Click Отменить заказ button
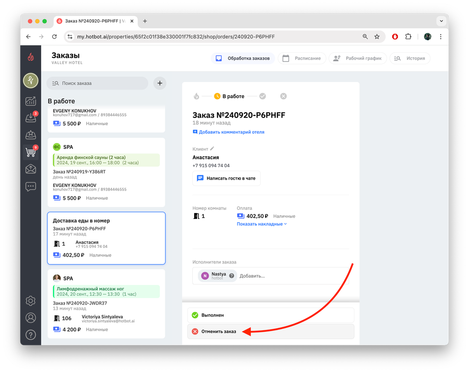 (271, 331)
